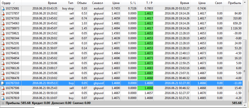
Task: Click swap value 0.01
Action: click(220, 78)
